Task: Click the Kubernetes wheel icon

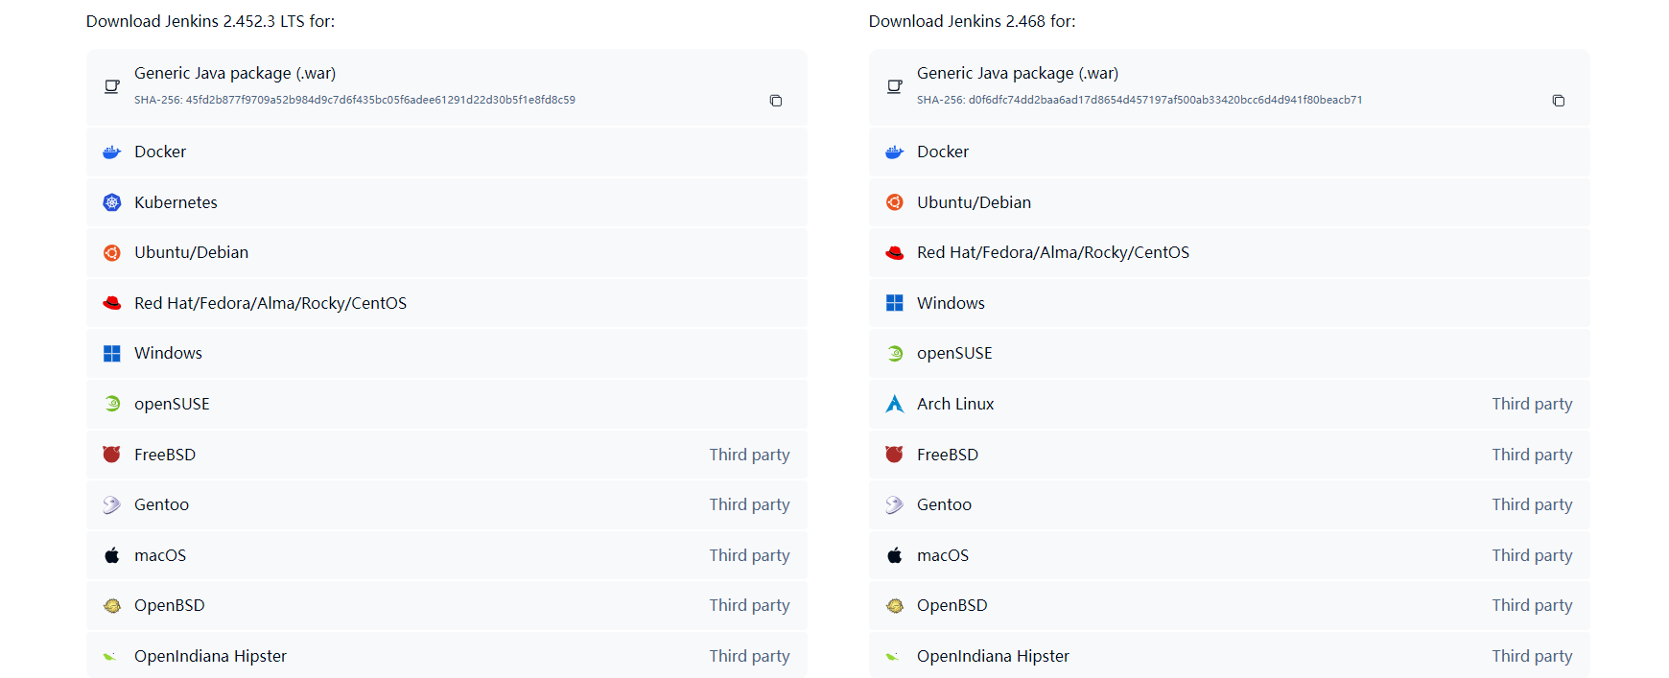Action: coord(112,202)
